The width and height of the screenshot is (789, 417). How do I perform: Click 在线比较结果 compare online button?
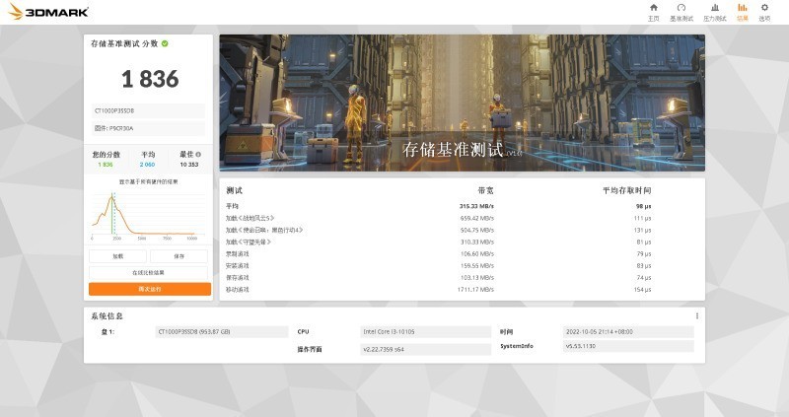148,273
